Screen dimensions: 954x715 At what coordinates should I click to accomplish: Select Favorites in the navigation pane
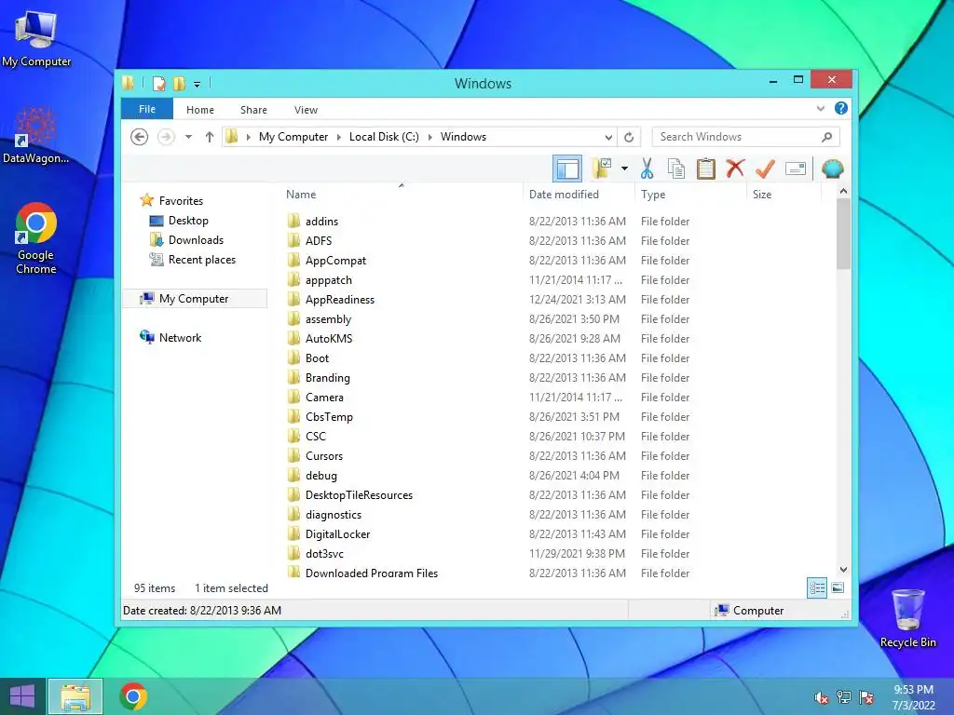point(181,201)
